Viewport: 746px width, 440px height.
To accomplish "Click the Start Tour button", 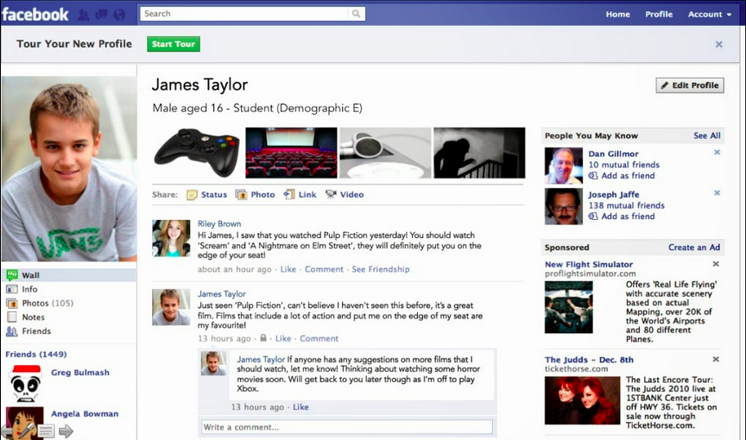I will coord(174,44).
